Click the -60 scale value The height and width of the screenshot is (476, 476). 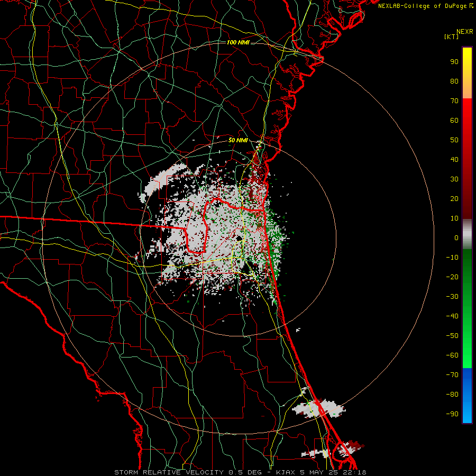tap(452, 355)
